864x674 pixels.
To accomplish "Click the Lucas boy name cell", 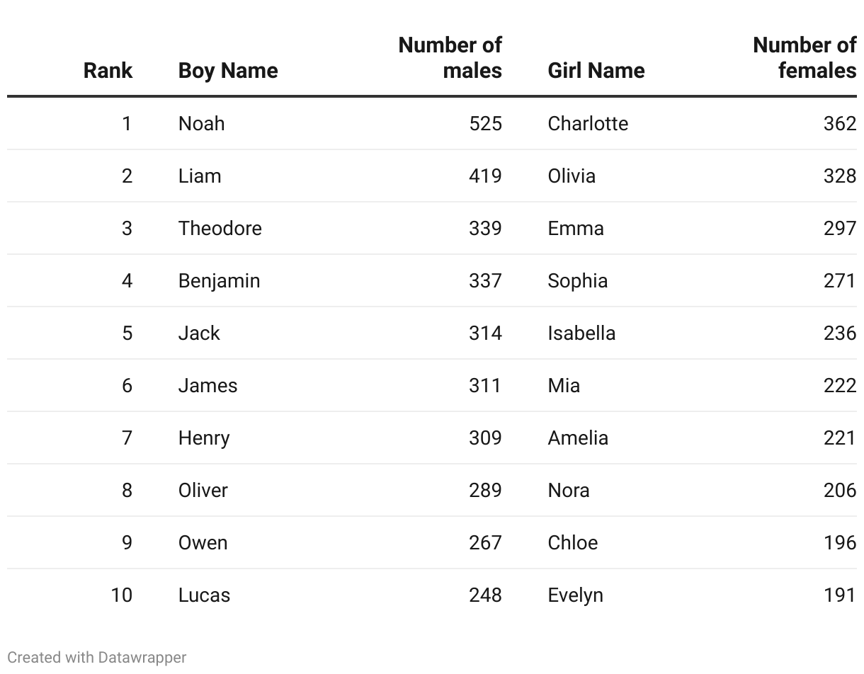I will pos(204,595).
